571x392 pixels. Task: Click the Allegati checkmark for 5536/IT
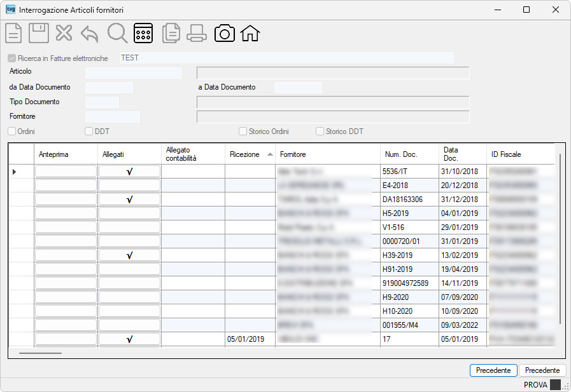(x=129, y=172)
